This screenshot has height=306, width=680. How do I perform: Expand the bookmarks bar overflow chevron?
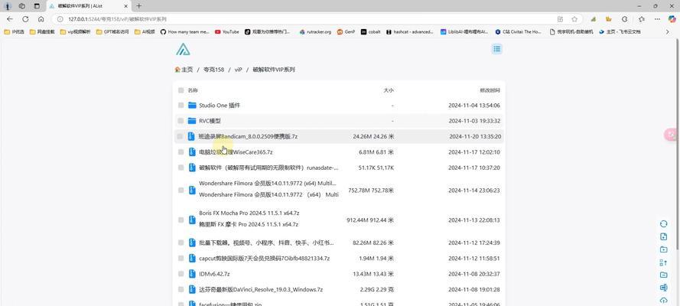tap(668, 31)
